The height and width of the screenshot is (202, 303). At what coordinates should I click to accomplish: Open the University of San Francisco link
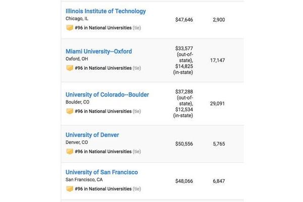pos(102,172)
